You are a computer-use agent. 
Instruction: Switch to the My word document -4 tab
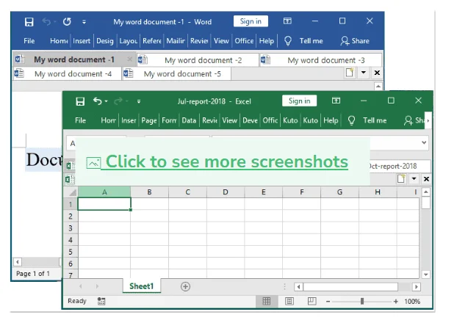tap(68, 73)
